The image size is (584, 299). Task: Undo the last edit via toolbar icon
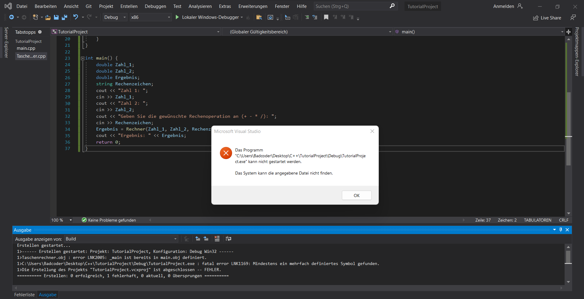coord(76,17)
